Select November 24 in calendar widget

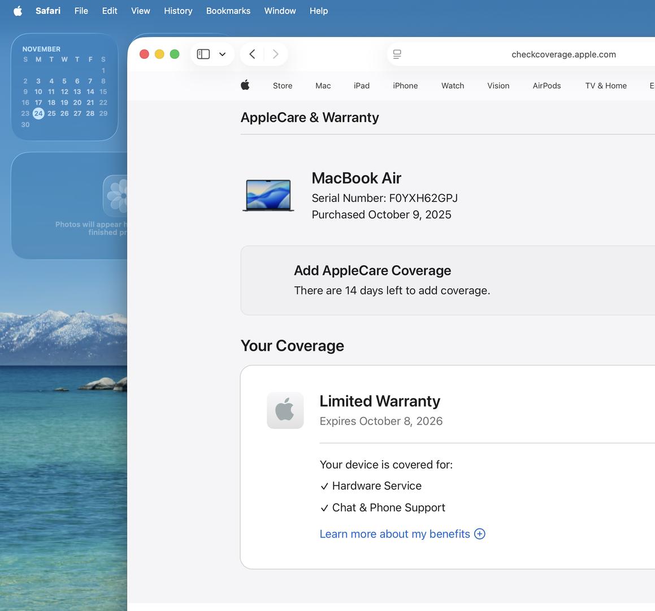tap(38, 113)
